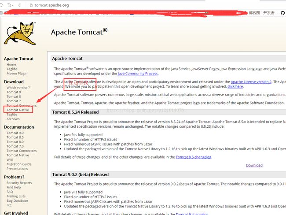The width and height of the screenshot is (286, 215).
Task: Open the 博客园 bookmark
Action: point(263,13)
